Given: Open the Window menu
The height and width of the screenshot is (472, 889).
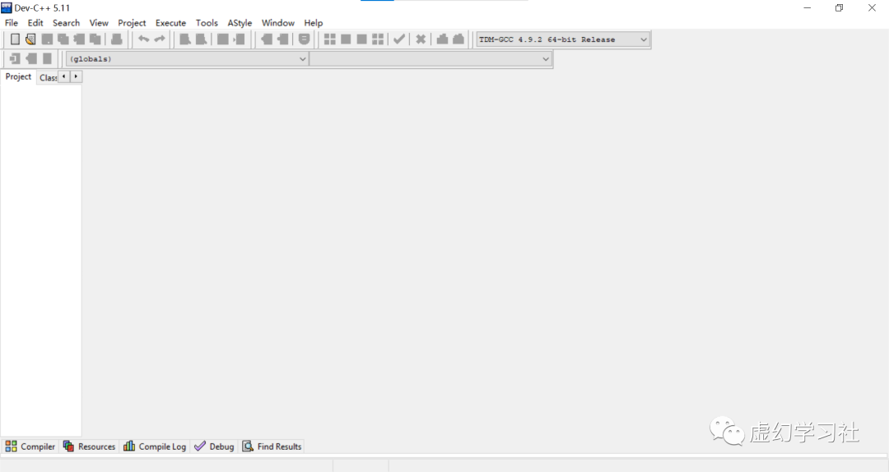Looking at the screenshot, I should click(x=278, y=23).
